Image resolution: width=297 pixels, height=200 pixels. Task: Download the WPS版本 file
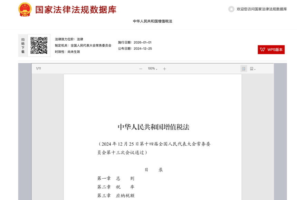click(271, 50)
